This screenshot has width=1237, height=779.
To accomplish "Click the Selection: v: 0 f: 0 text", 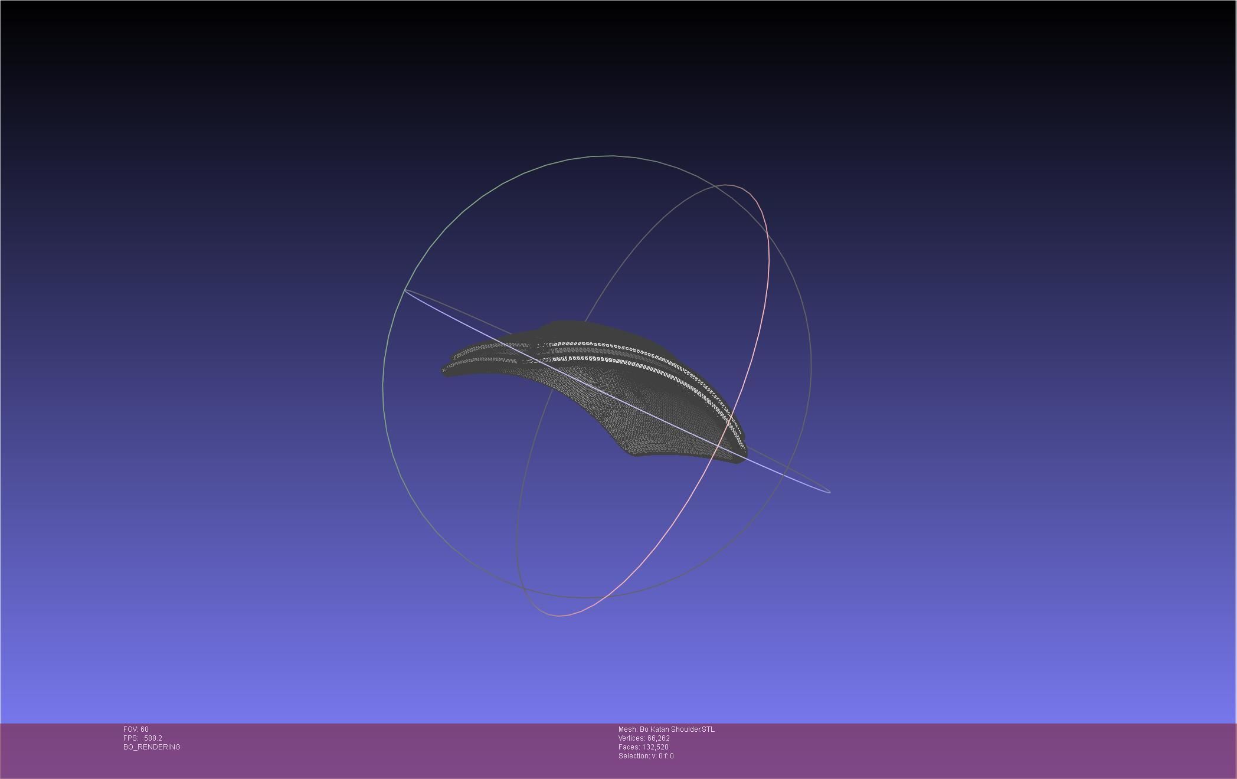I will point(646,756).
